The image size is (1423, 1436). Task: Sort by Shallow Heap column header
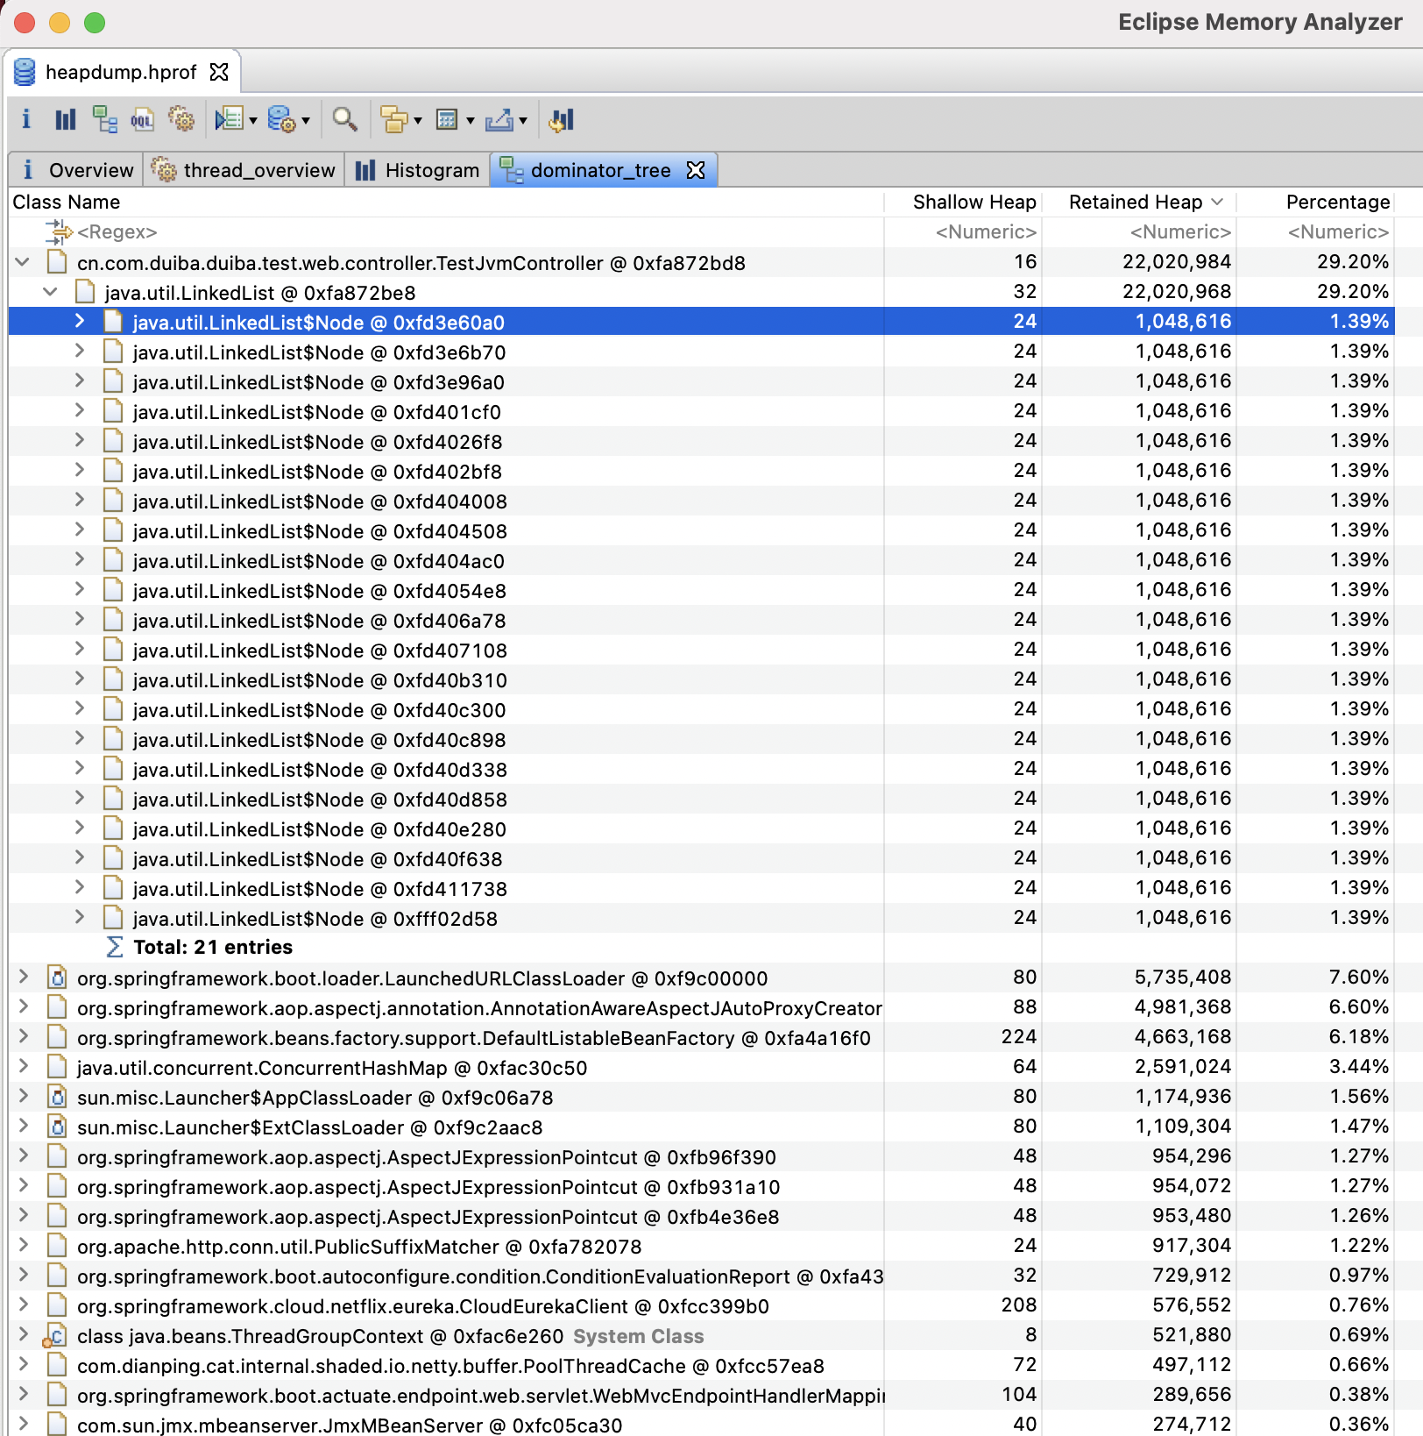pos(963,202)
